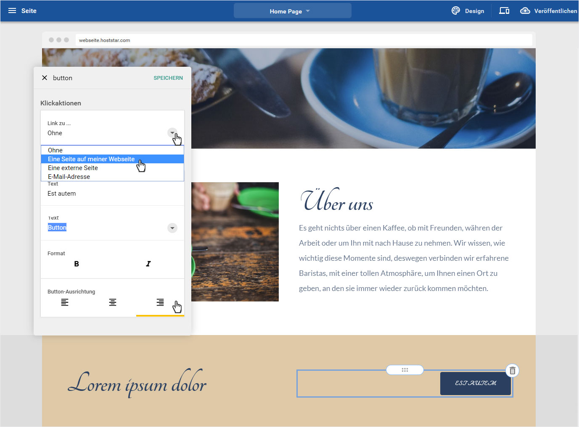
Task: Click the Lorem ipsum dolor heading
Action: [137, 383]
